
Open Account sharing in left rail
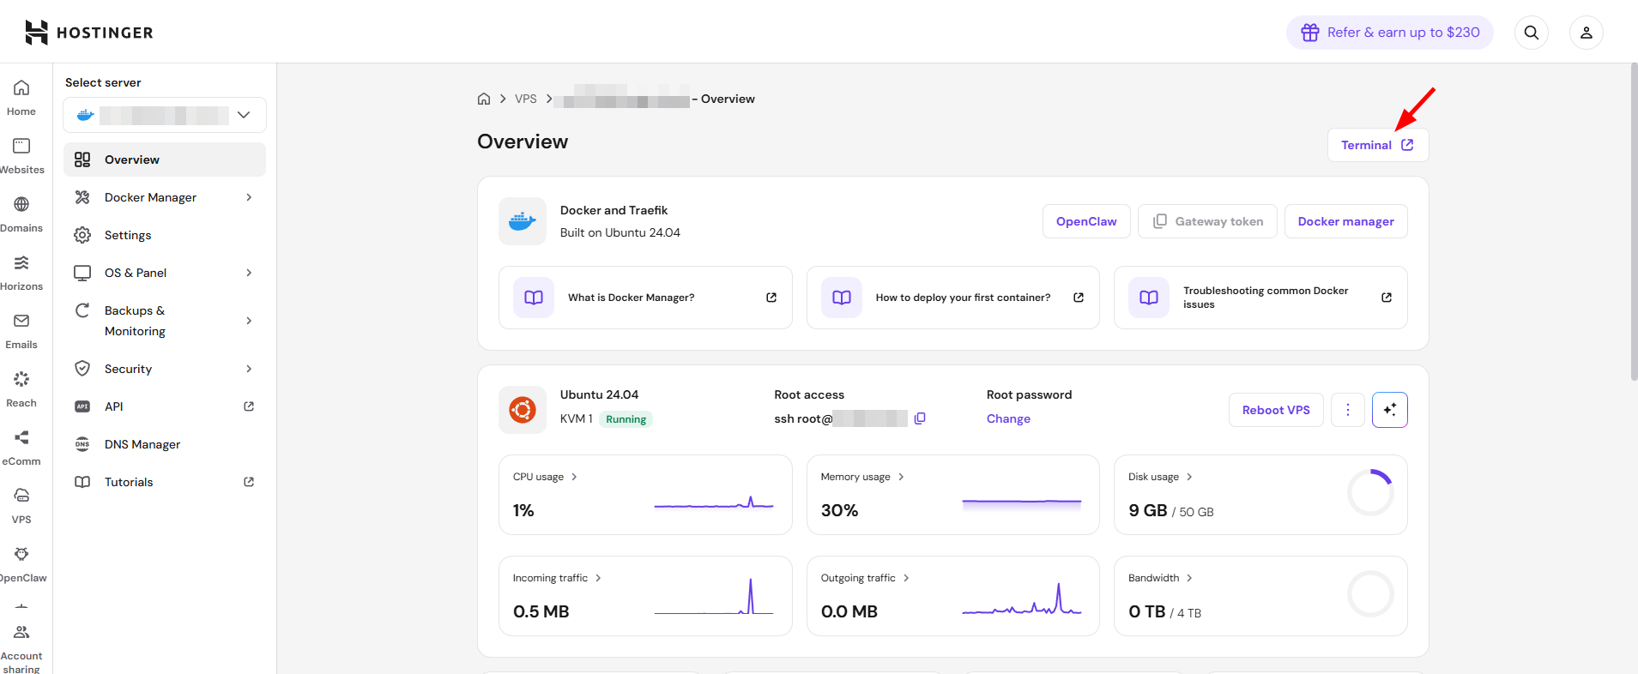click(x=21, y=648)
